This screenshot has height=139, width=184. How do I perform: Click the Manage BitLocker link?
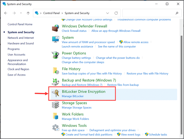pyautogui.click(x=73, y=96)
